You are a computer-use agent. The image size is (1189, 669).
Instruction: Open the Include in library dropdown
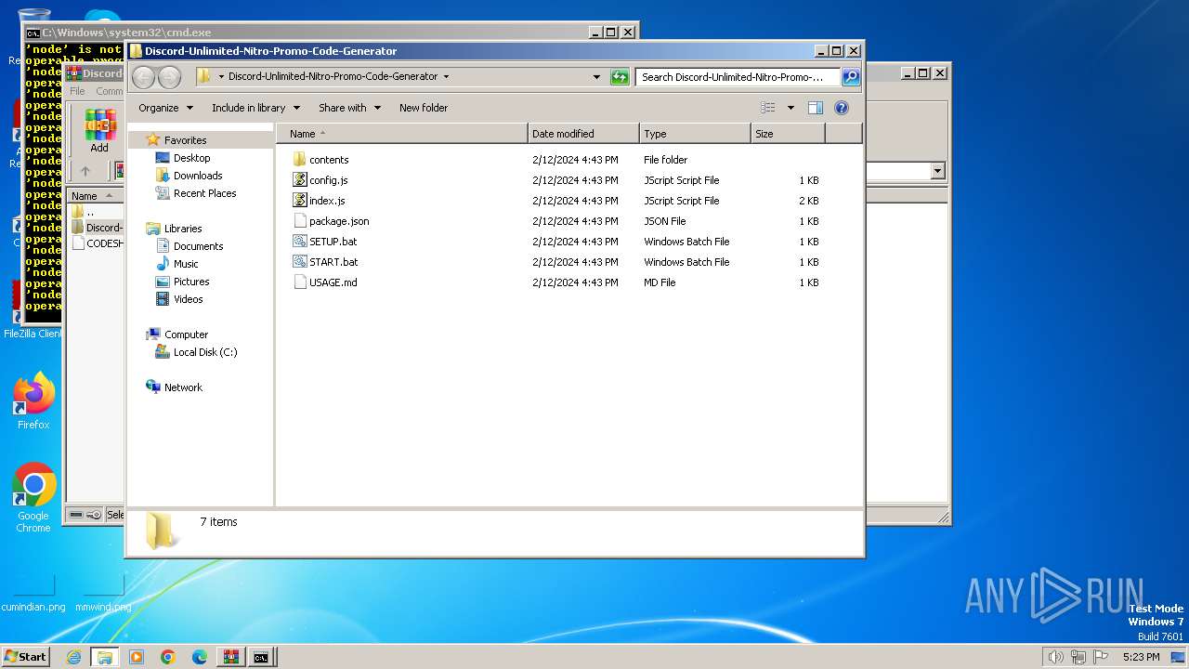255,108
